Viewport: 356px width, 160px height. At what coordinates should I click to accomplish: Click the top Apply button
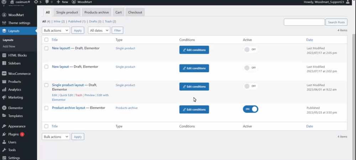coord(78,30)
